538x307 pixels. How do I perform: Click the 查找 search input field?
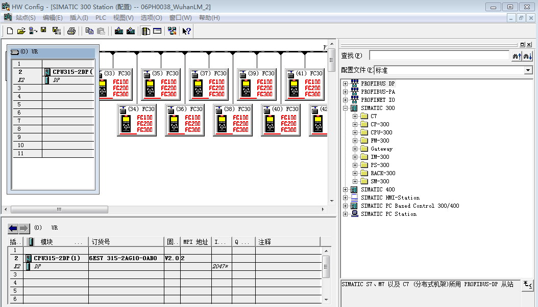tap(439, 55)
